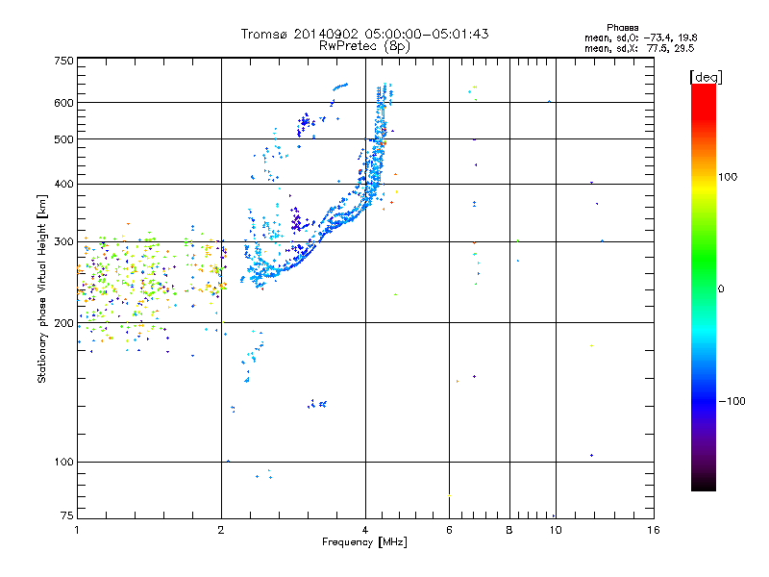This screenshot has height=577, width=769.
Task: Click the x-axis tick label '10'
Action: [556, 530]
